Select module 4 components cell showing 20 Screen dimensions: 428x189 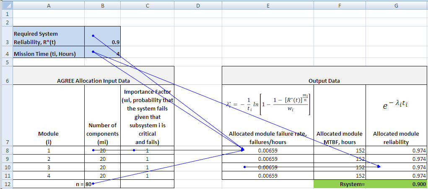pos(102,176)
